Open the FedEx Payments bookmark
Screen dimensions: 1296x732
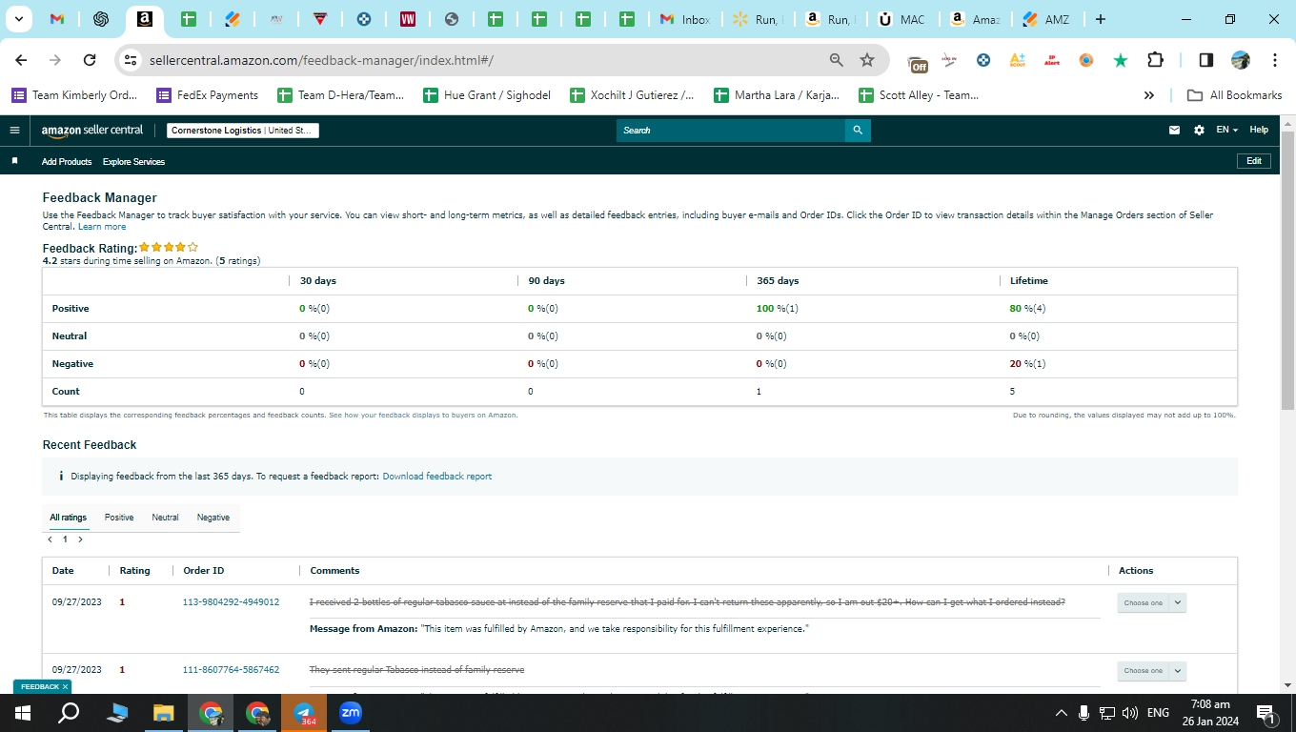coord(207,95)
